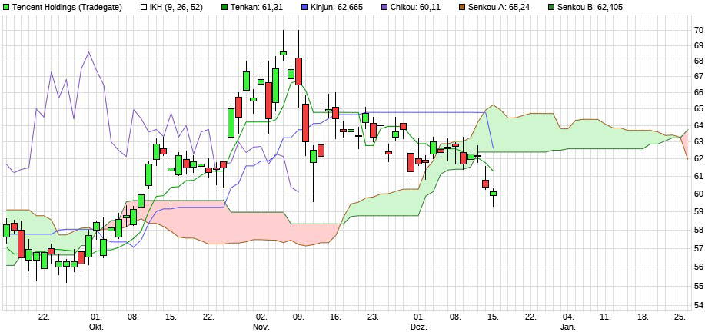Screen dimensions: 705x332
Task: Click the '11.' date label in January
Action: pos(606,317)
